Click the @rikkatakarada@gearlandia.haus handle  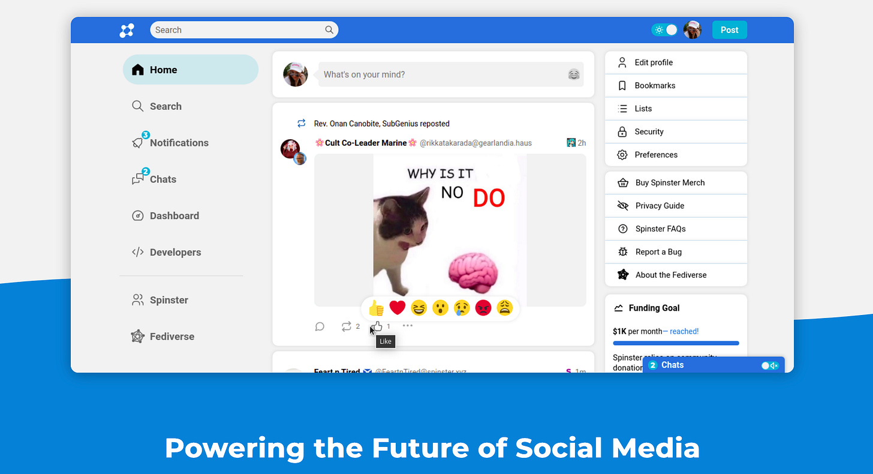pos(475,143)
